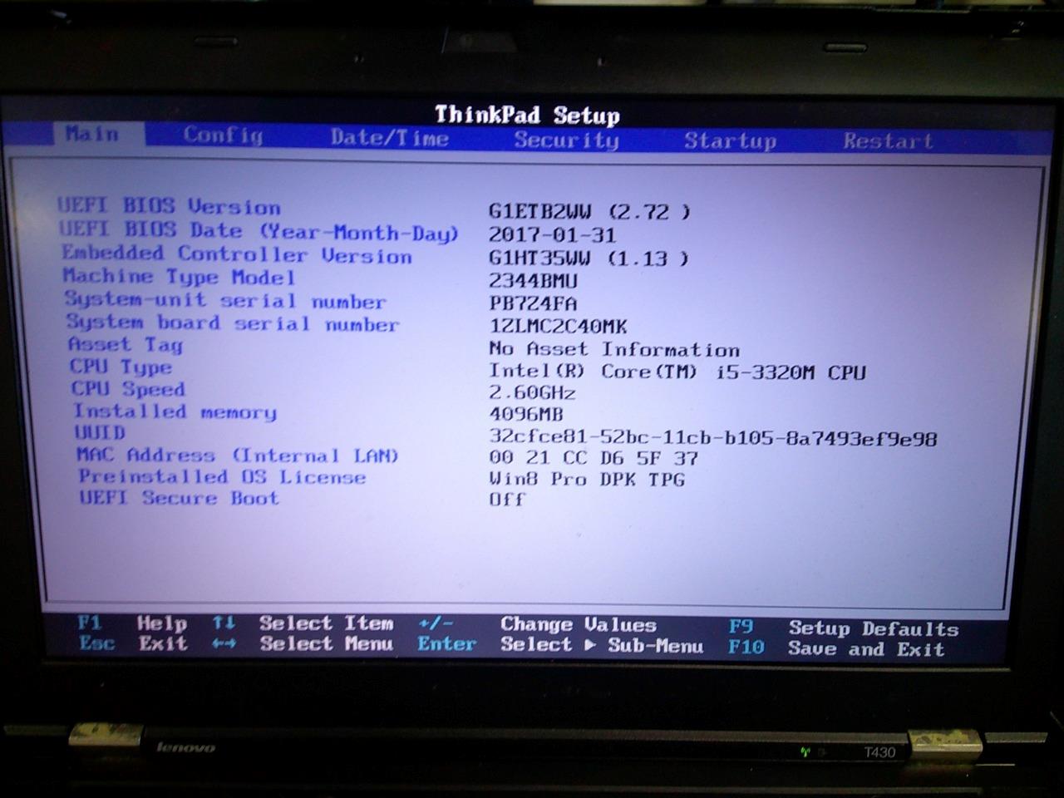Screen dimensions: 1064x798
Task: Select Preinstalled OS License label
Action: pos(222,477)
